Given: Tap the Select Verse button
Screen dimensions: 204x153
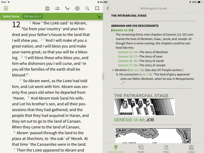Looking at the screenshot, I should pyautogui.click(x=11, y=16).
